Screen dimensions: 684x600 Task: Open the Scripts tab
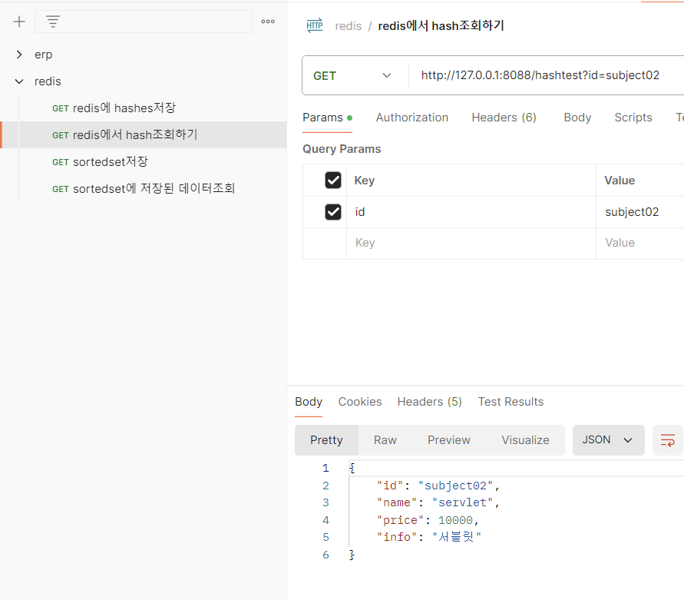point(633,118)
